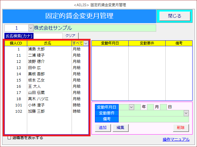Click the 閉じる close button
197x147 pixels.
(174, 16)
